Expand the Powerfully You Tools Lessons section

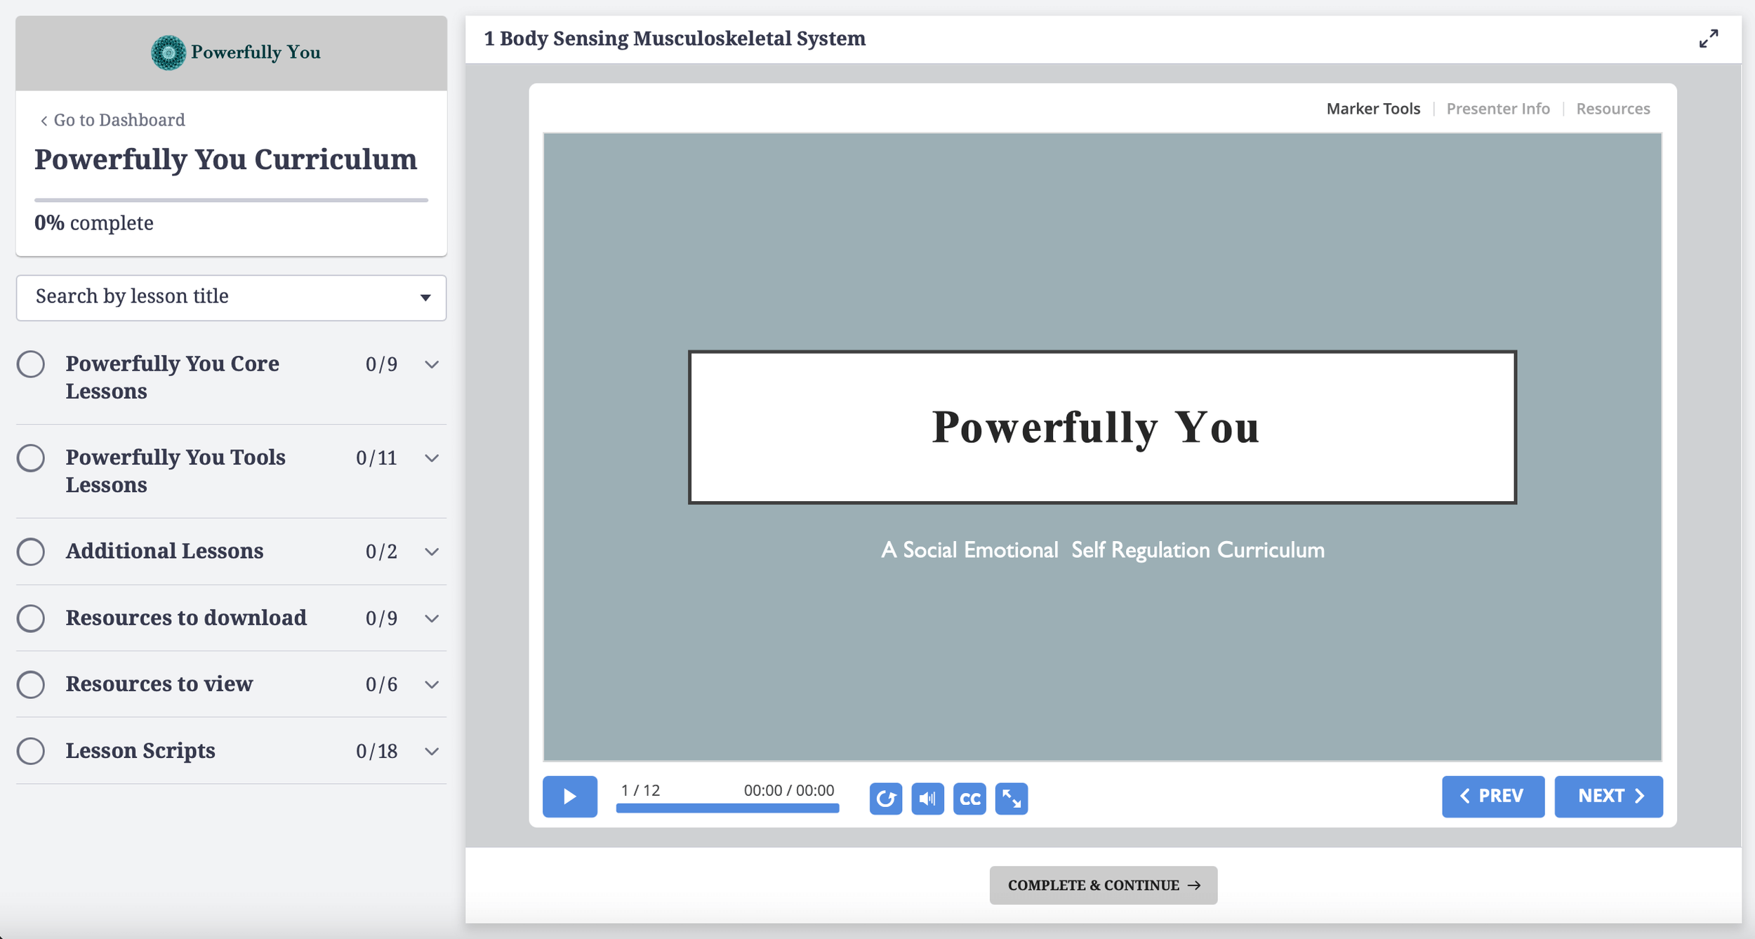431,458
